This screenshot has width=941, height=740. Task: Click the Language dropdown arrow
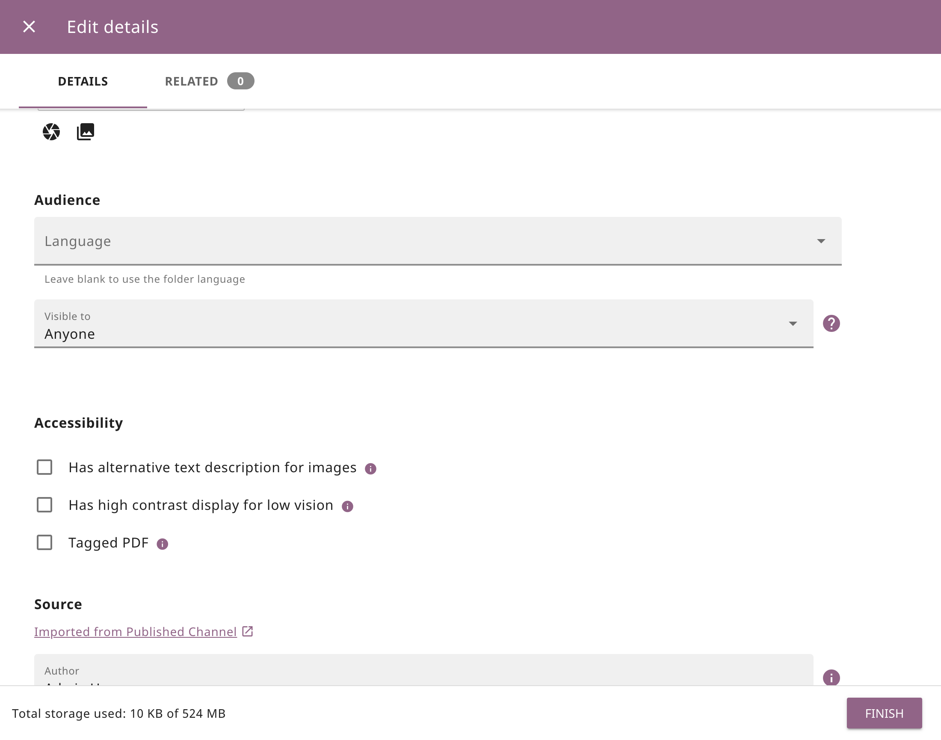click(820, 241)
